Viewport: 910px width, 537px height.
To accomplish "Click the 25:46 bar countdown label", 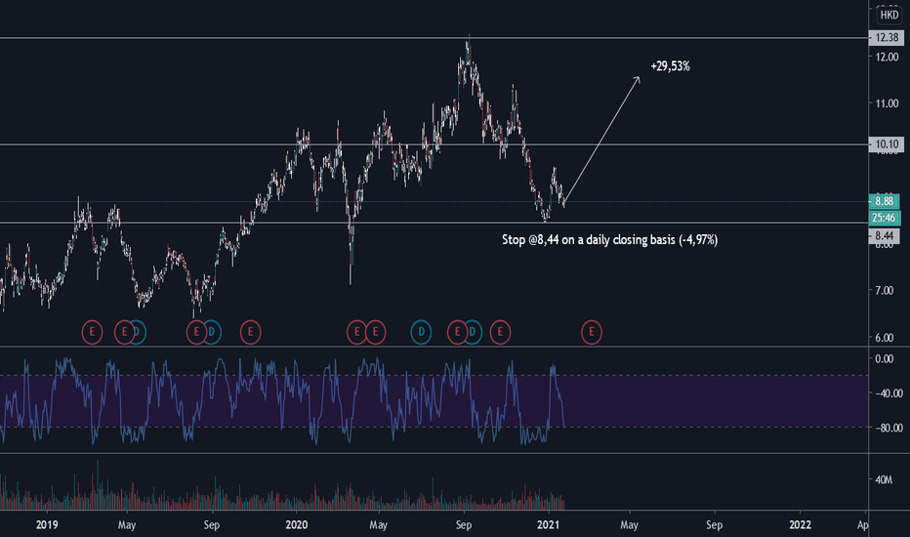I will (884, 218).
